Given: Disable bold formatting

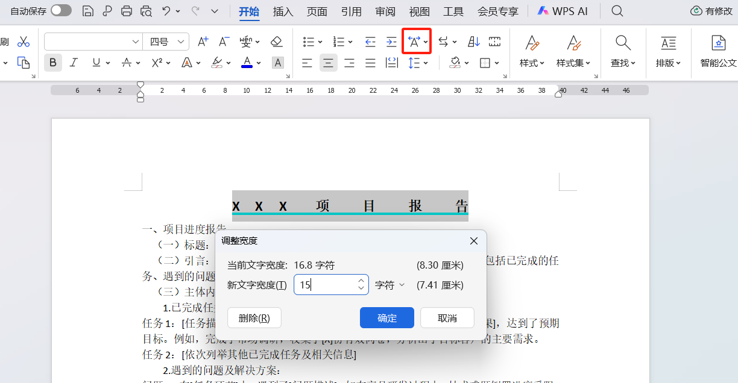Looking at the screenshot, I should tap(53, 62).
